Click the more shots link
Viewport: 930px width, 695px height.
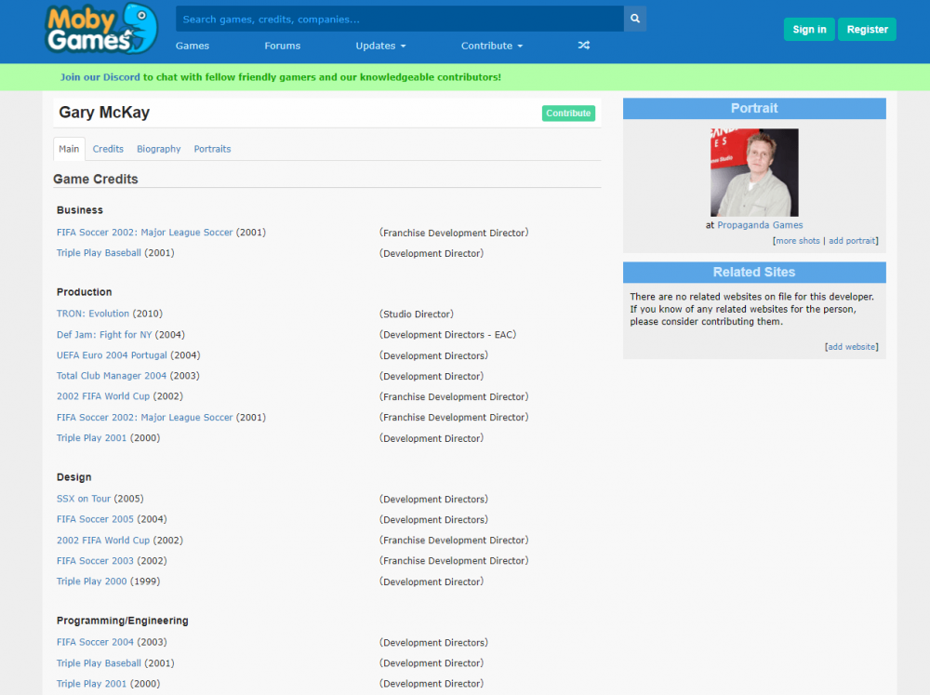[798, 241]
